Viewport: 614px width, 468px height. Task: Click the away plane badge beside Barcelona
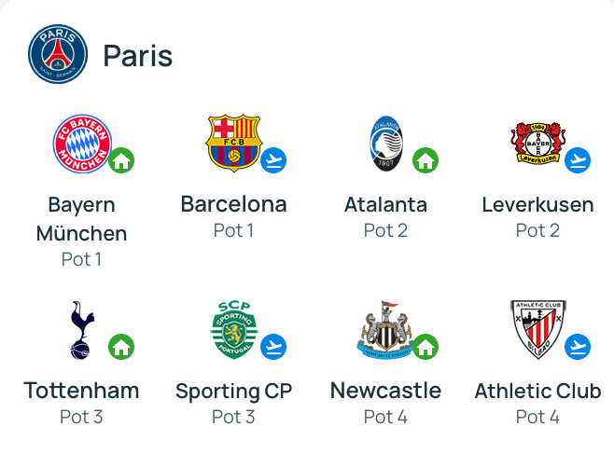273,160
